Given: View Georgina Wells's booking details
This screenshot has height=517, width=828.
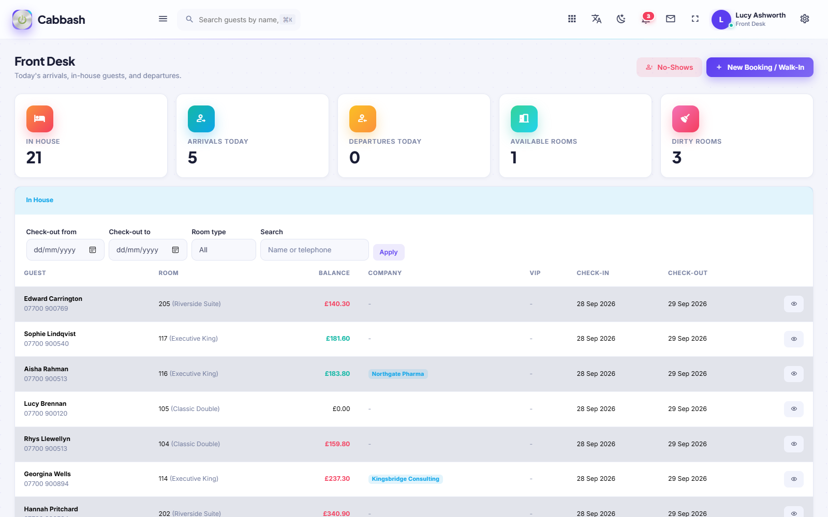Looking at the screenshot, I should point(794,479).
